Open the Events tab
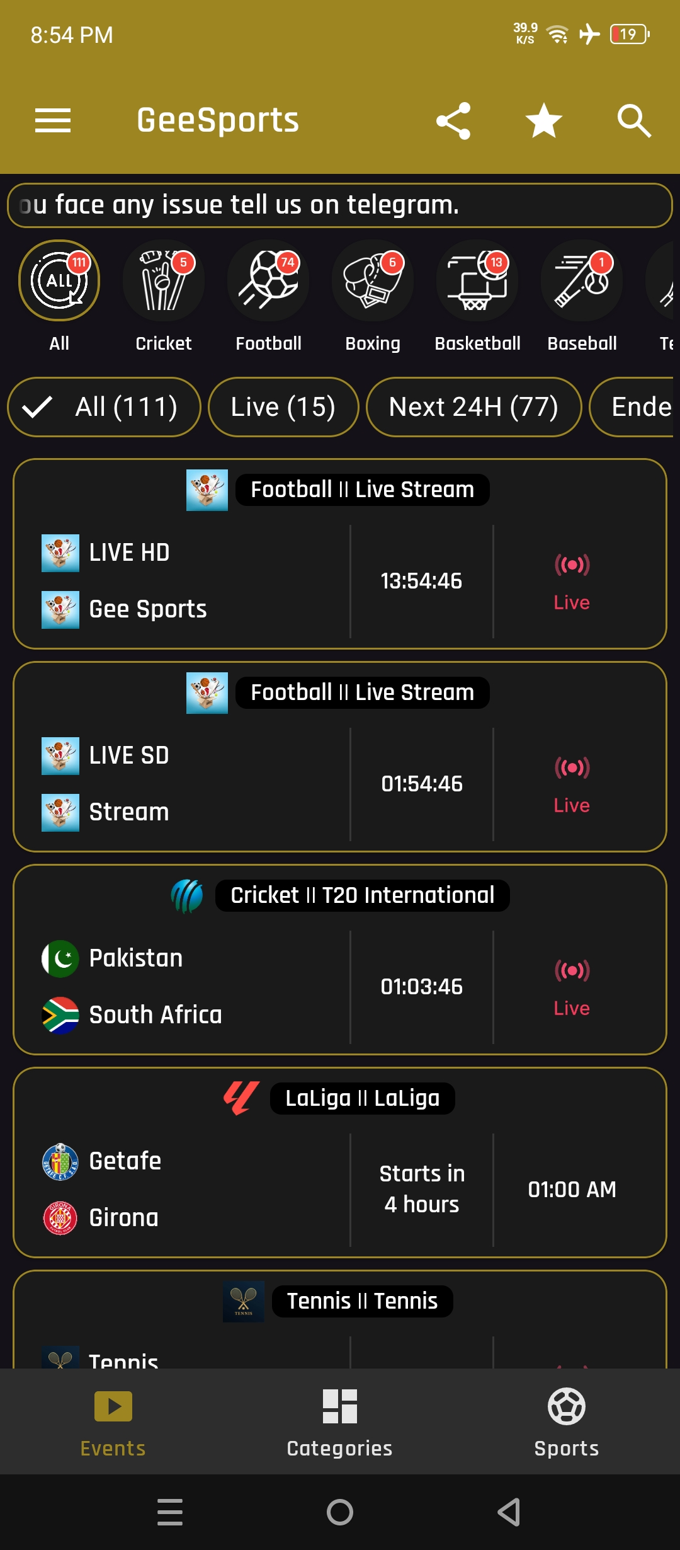680x1550 pixels. pos(113,1423)
